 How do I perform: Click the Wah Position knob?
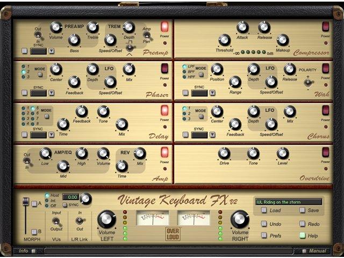217,69
